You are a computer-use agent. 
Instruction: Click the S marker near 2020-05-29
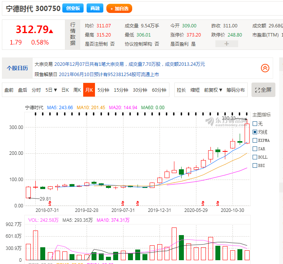(203, 204)
